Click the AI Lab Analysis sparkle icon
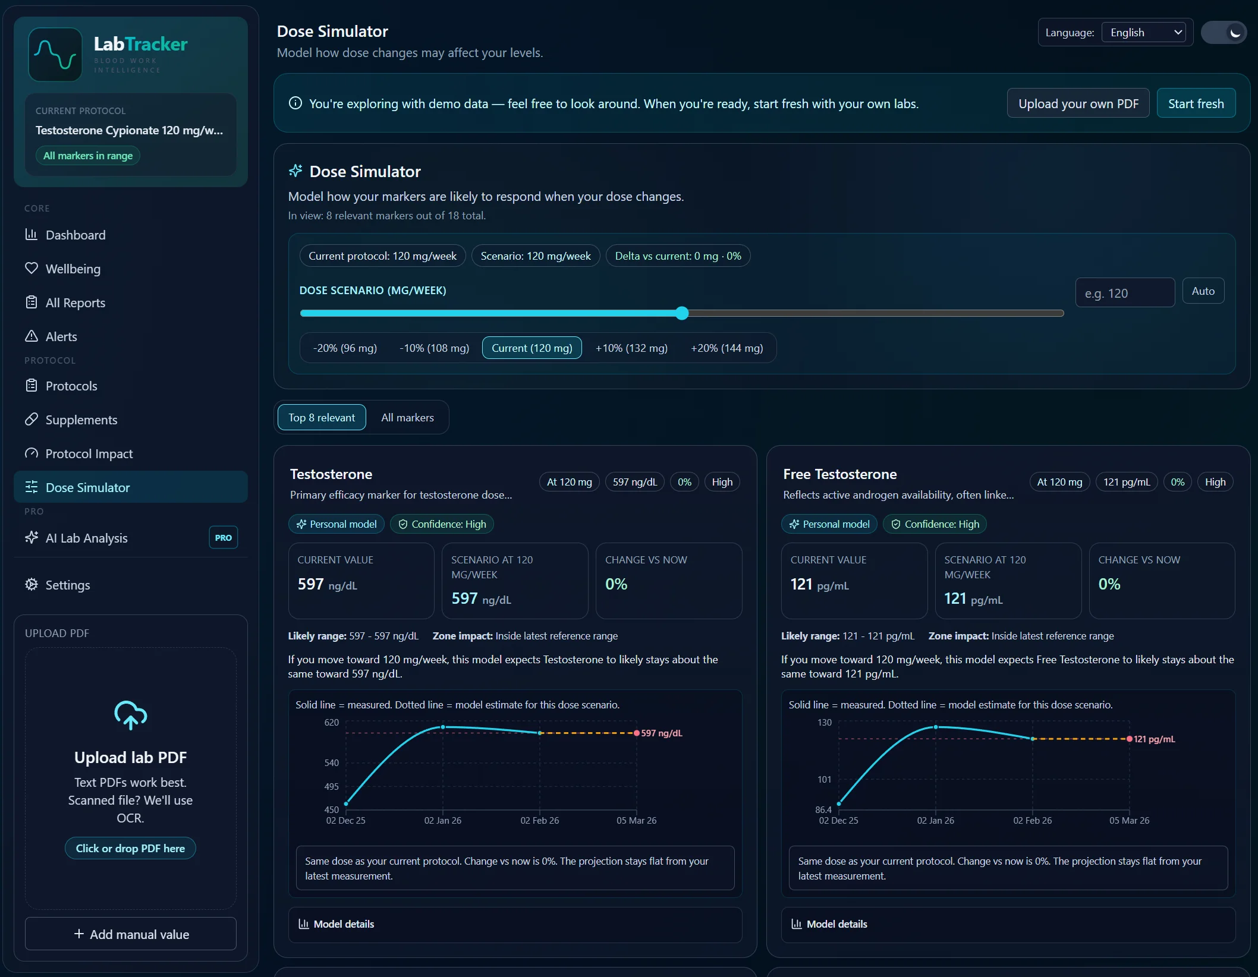1258x977 pixels. [32, 538]
